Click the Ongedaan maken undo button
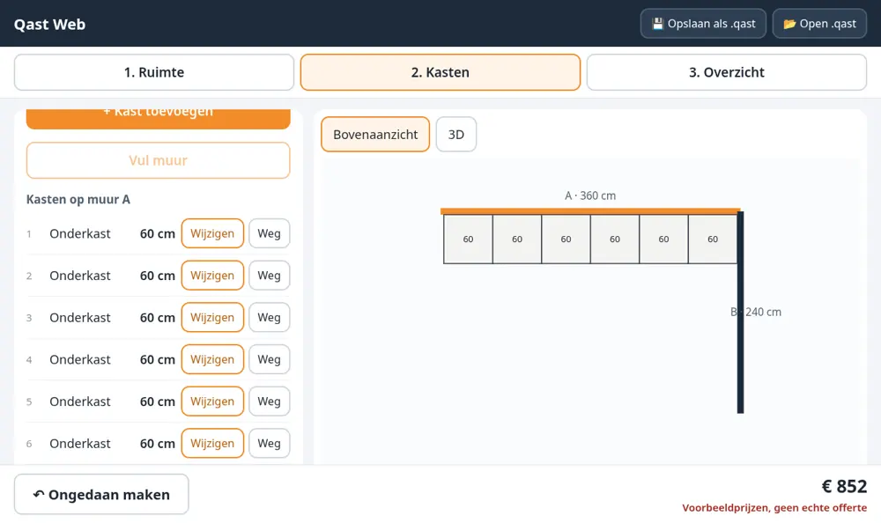 click(x=101, y=494)
